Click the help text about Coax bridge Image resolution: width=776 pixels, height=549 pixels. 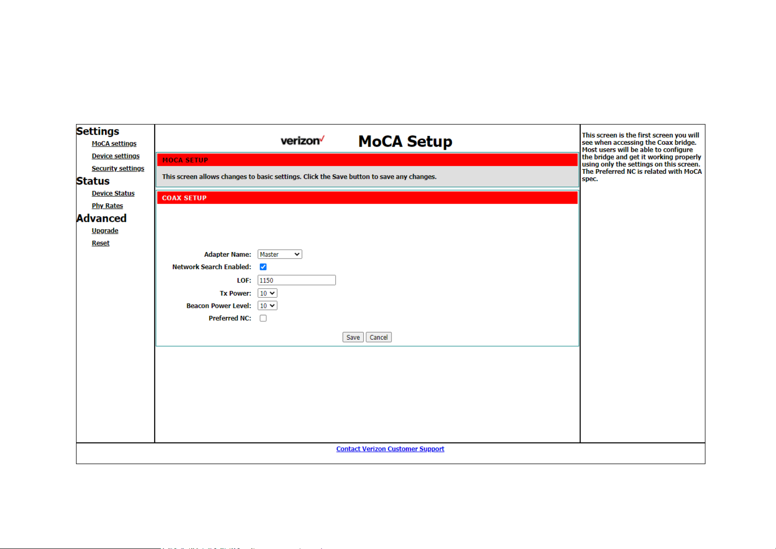(x=642, y=157)
